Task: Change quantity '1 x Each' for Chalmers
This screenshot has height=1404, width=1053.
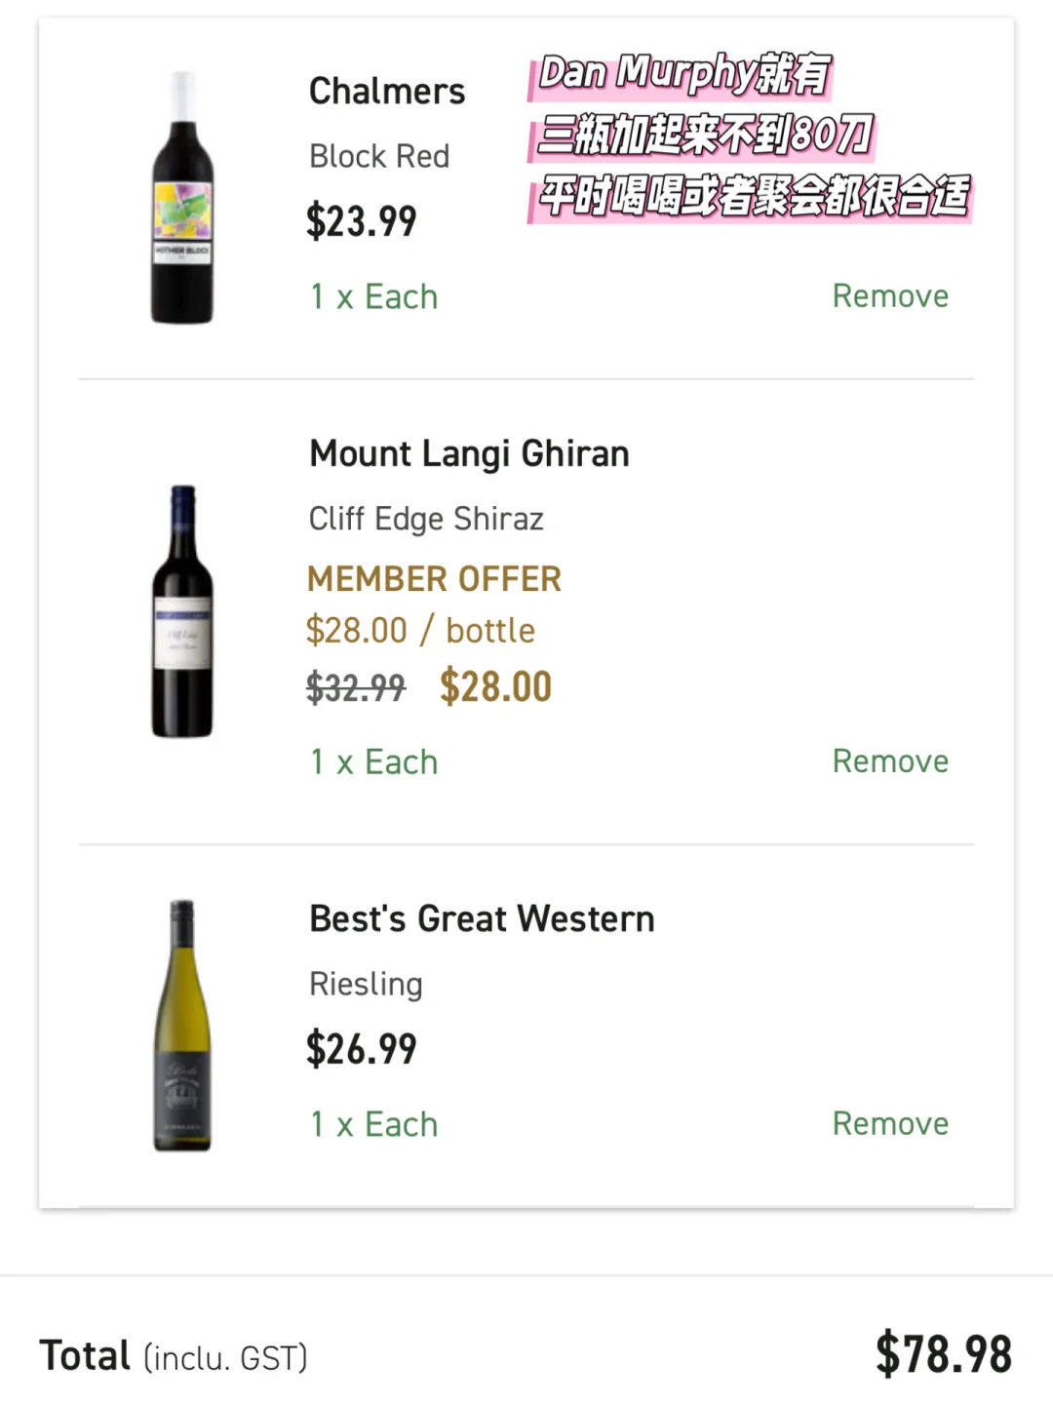Action: [373, 296]
